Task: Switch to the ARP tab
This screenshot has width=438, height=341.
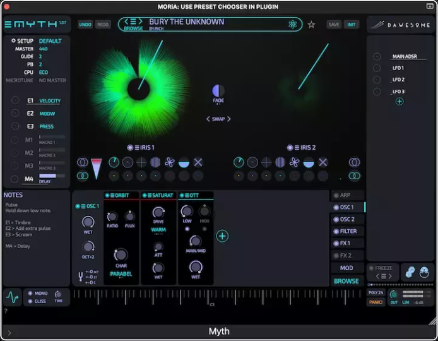Action: (x=348, y=195)
